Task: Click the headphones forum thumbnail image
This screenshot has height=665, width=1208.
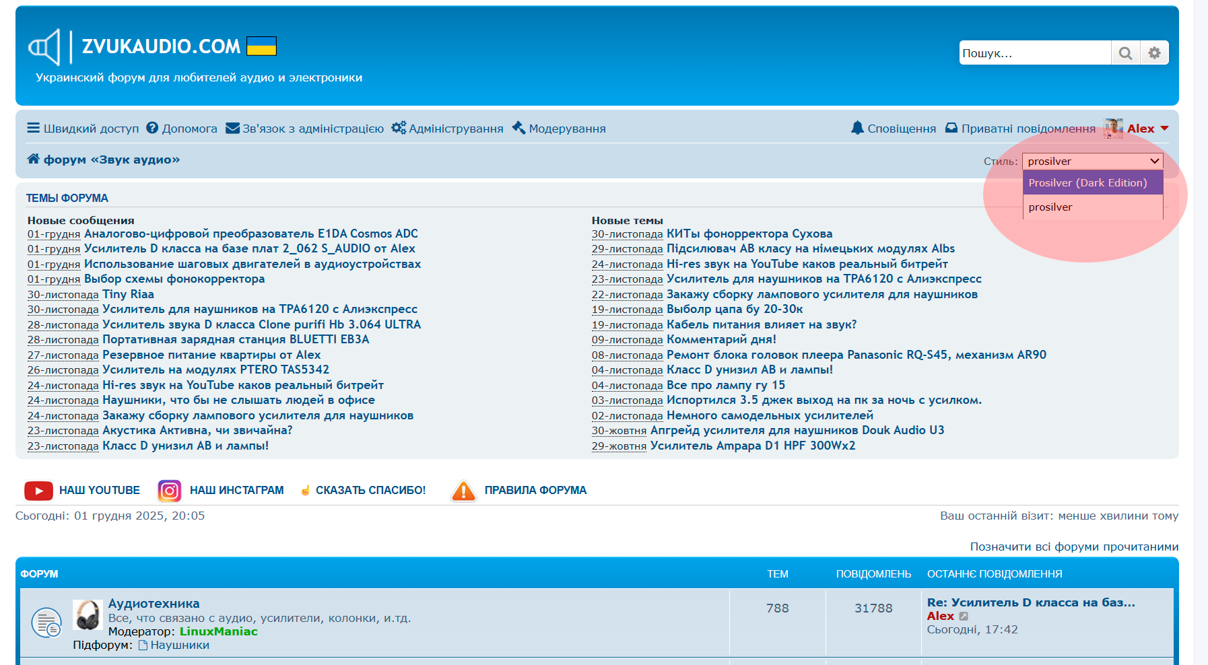Action: click(88, 615)
